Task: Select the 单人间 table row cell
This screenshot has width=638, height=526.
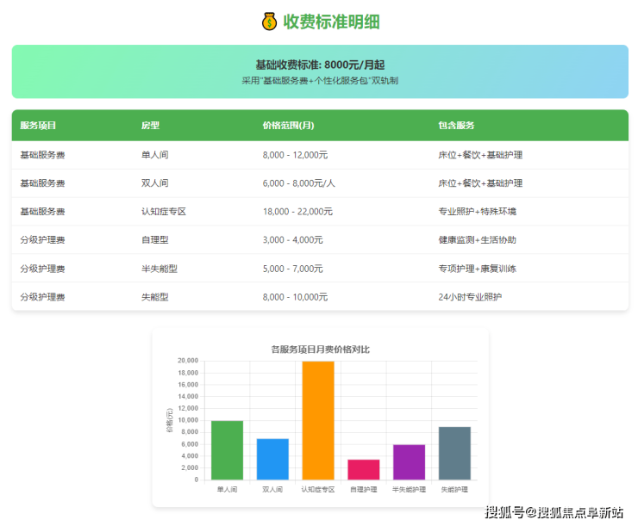Action: pos(154,155)
